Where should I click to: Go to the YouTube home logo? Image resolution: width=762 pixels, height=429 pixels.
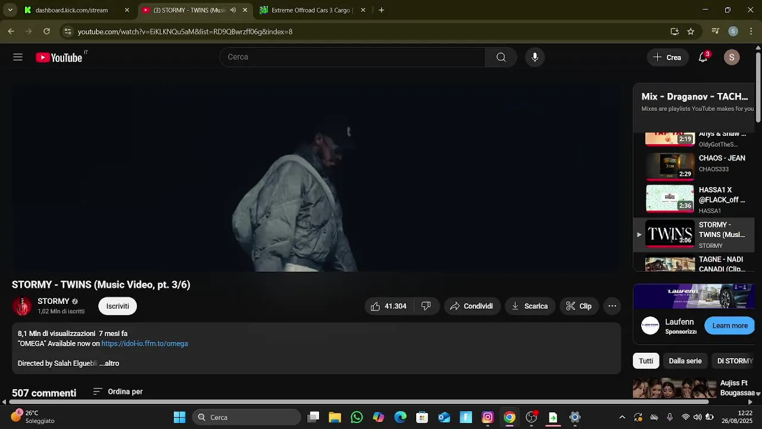(x=59, y=57)
